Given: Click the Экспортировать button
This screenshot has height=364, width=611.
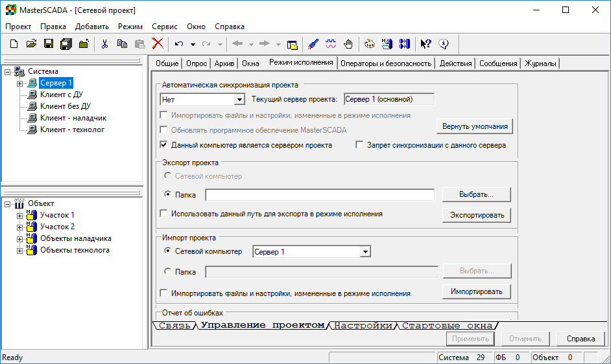Looking at the screenshot, I should click(x=477, y=215).
